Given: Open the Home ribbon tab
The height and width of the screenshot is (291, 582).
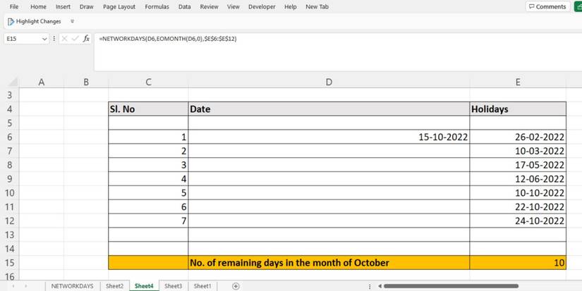Looking at the screenshot, I should click(38, 6).
